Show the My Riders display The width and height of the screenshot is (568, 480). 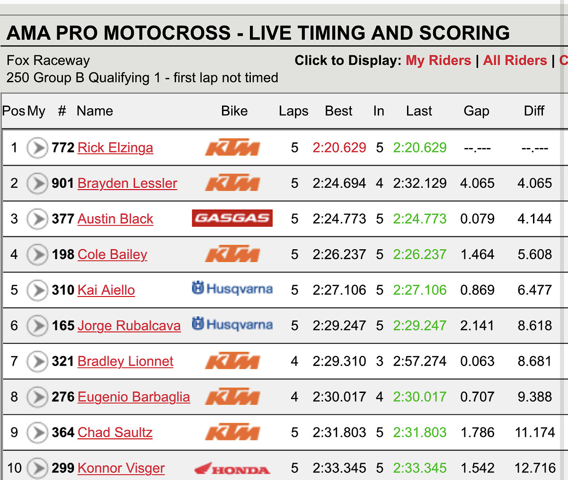point(438,61)
